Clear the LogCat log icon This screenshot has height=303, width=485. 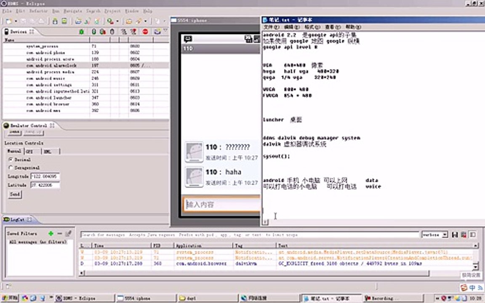[464, 235]
